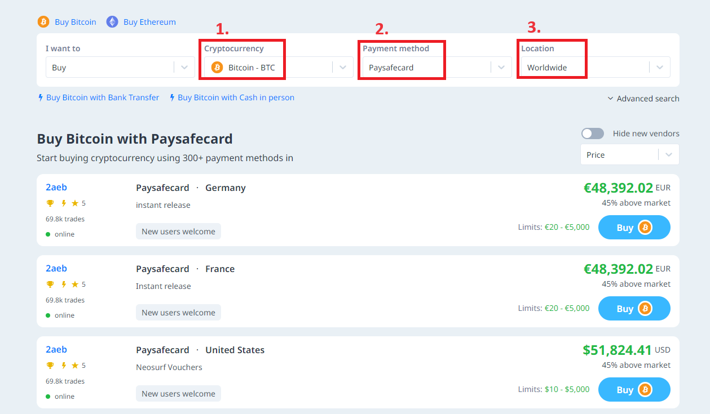
Task: Expand the Location dropdown arrow
Action: [x=660, y=68]
